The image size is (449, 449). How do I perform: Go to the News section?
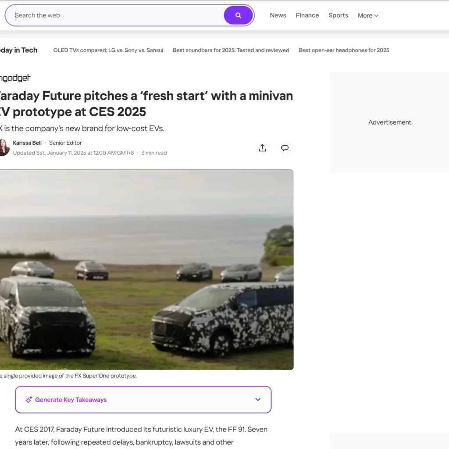click(278, 15)
